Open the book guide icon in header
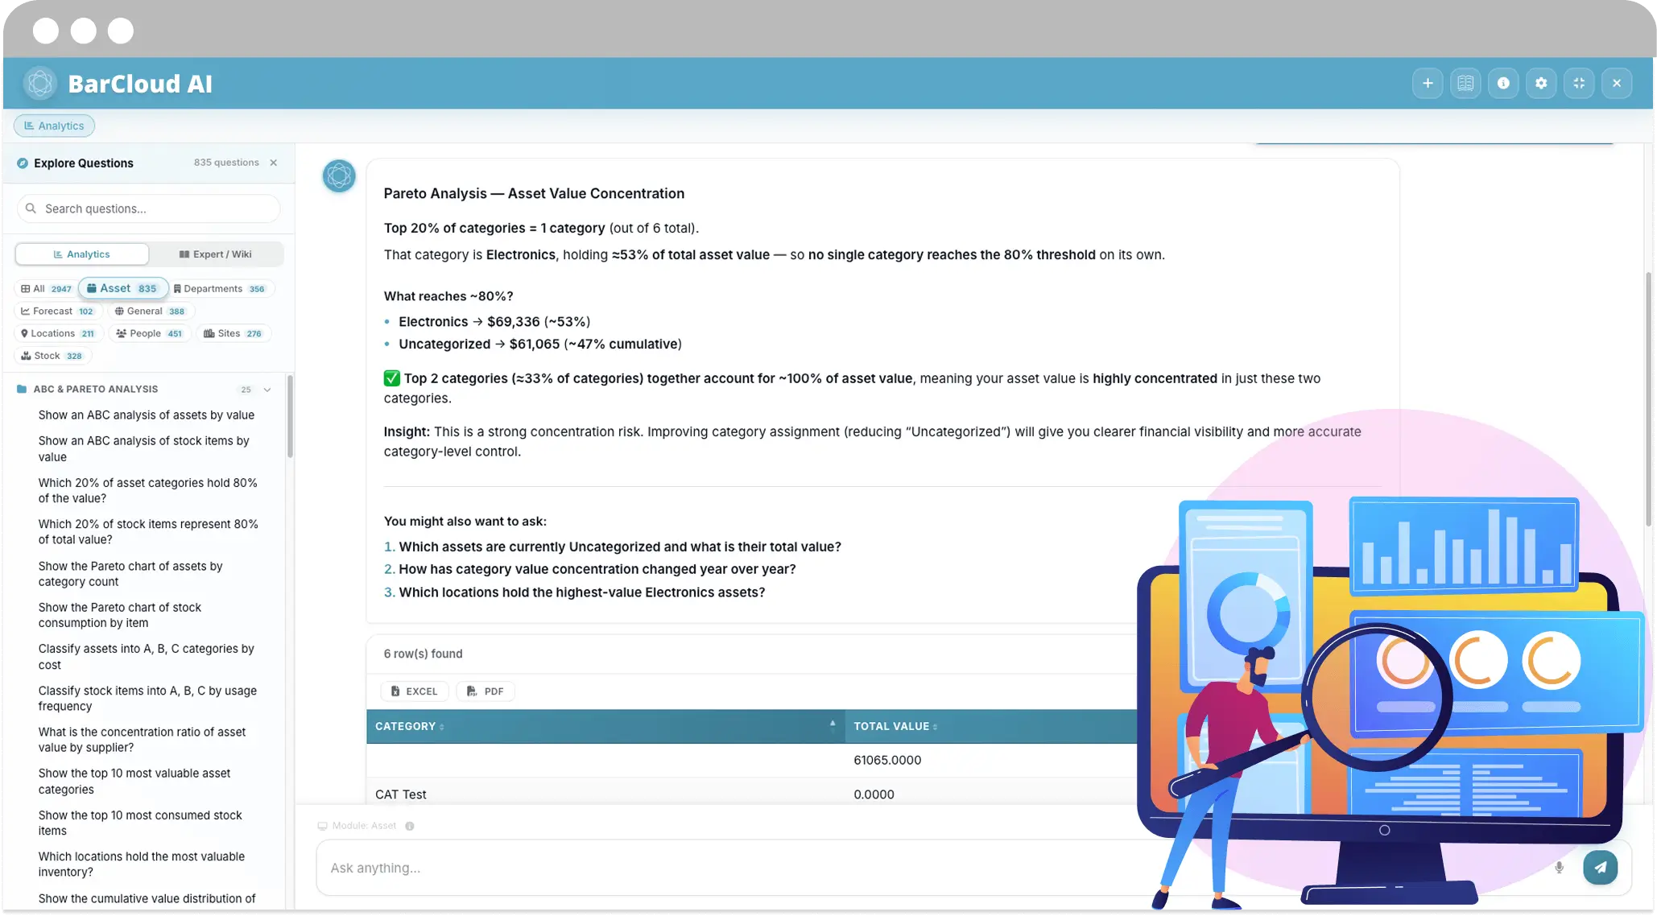 pos(1465,83)
